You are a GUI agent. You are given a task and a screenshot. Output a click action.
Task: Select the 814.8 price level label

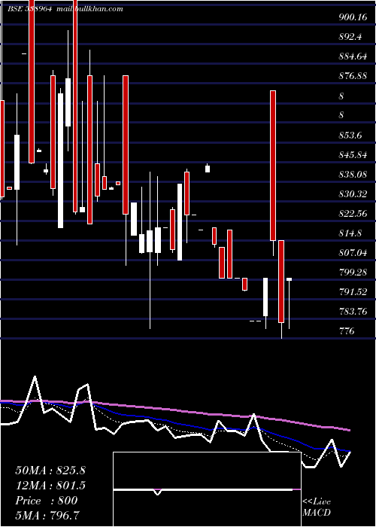click(x=350, y=233)
